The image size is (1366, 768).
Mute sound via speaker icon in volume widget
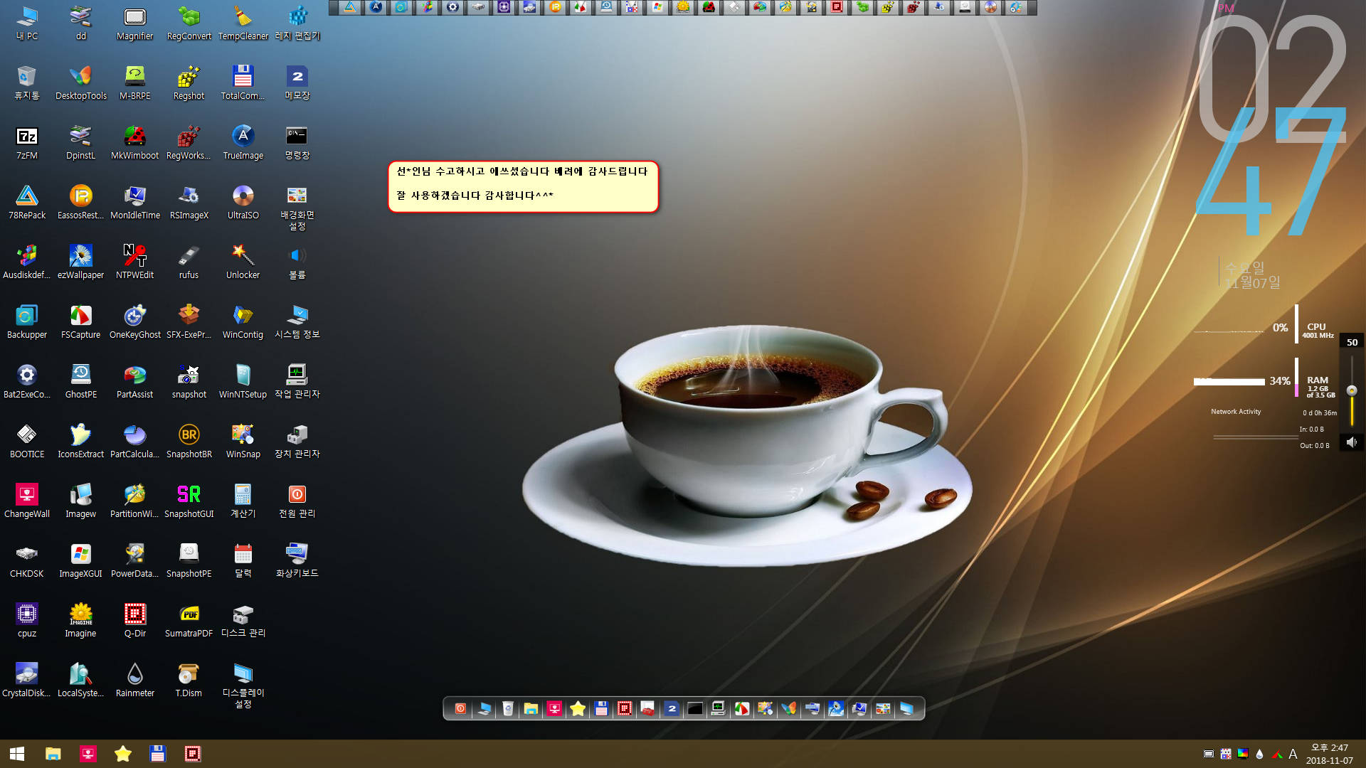point(1352,442)
